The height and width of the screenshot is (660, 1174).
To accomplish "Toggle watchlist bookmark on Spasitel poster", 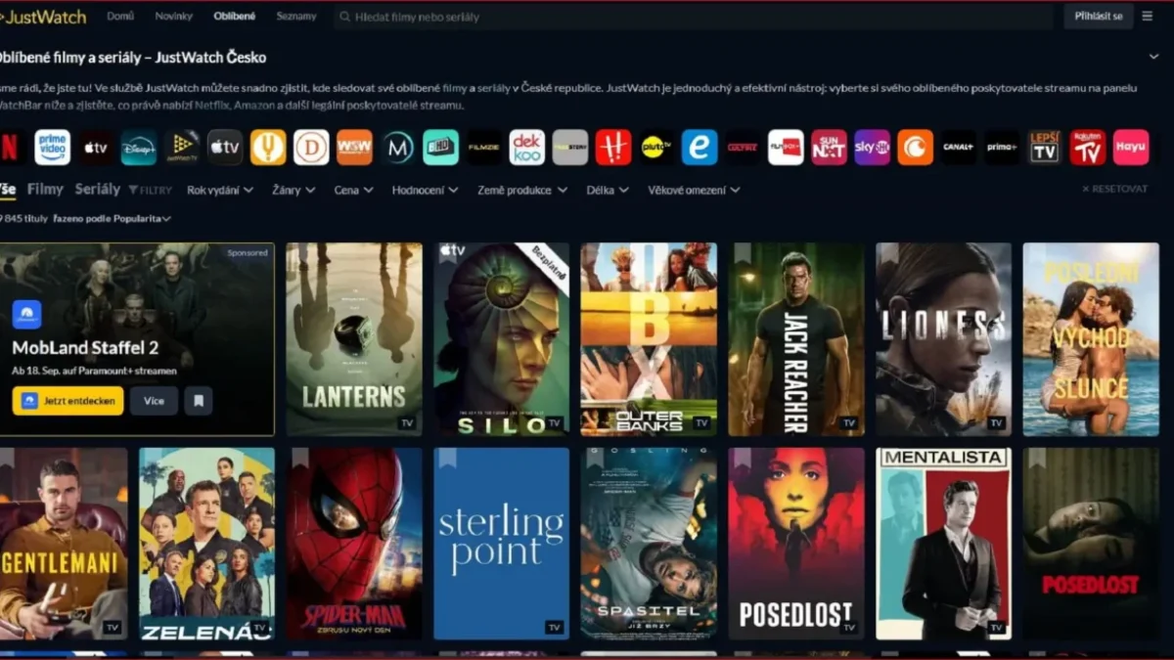I will tap(593, 459).
